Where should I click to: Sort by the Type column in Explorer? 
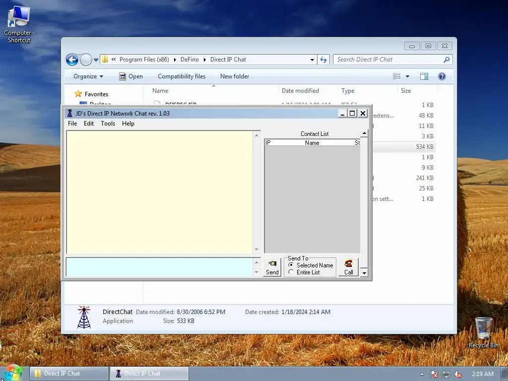pyautogui.click(x=368, y=91)
